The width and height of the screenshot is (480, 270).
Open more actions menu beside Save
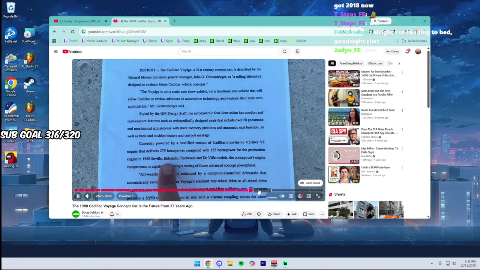[x=322, y=214]
